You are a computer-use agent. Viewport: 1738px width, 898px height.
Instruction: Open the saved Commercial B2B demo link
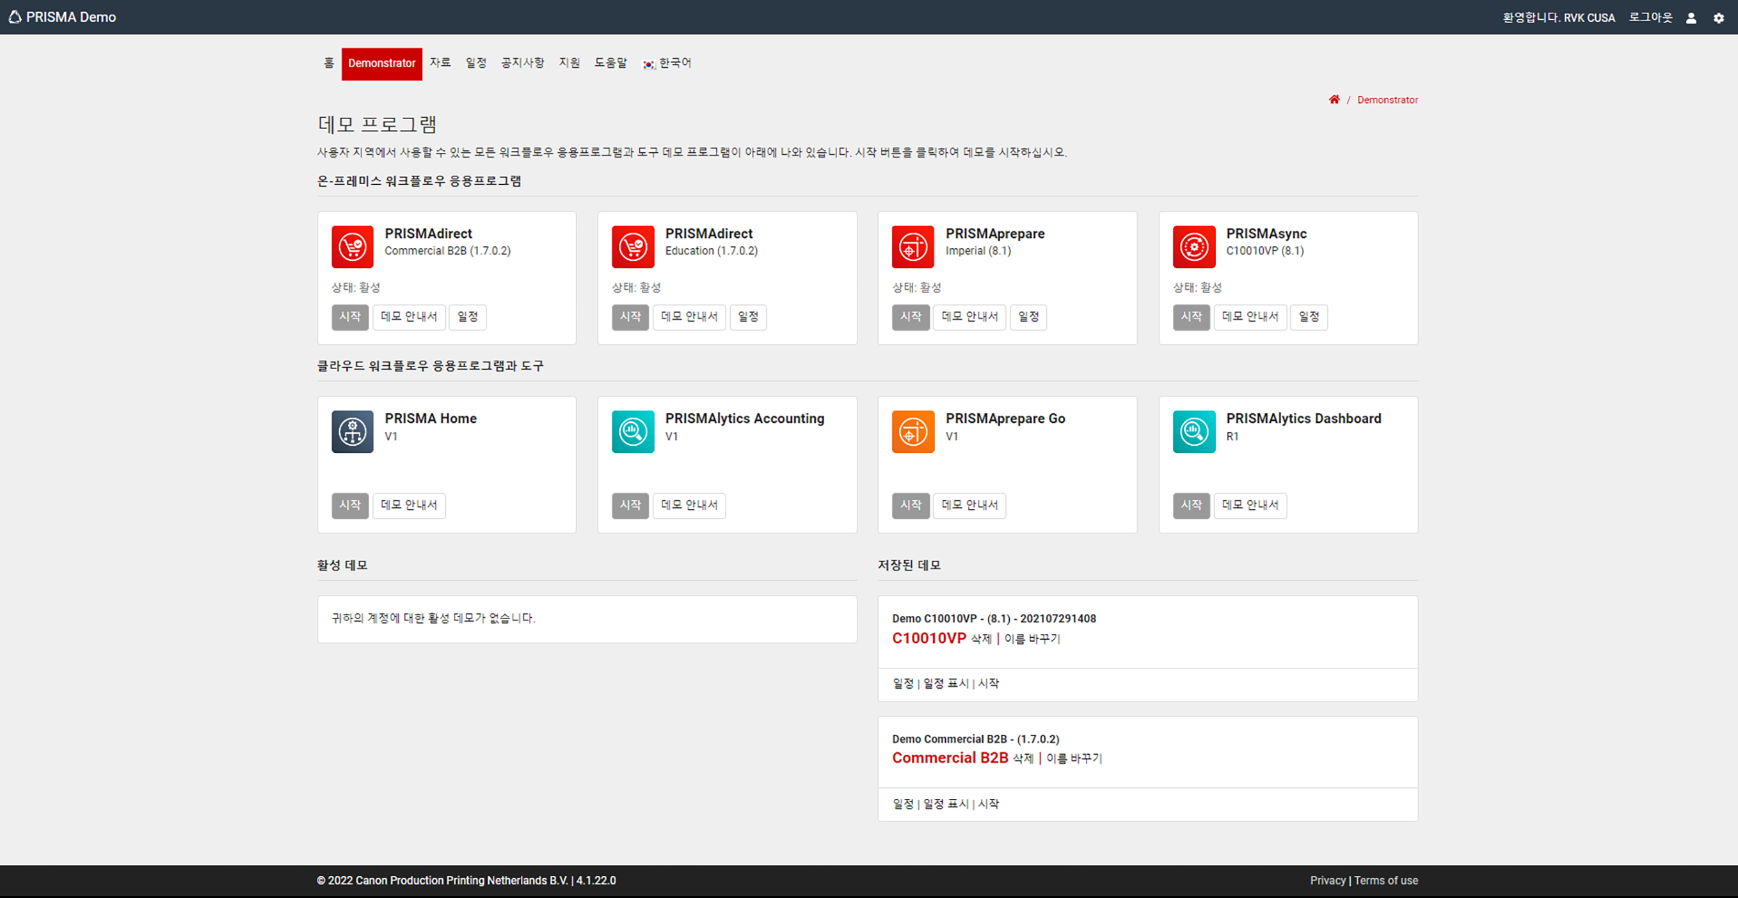coord(950,758)
